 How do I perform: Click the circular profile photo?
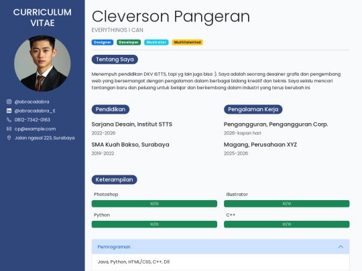pos(42,64)
